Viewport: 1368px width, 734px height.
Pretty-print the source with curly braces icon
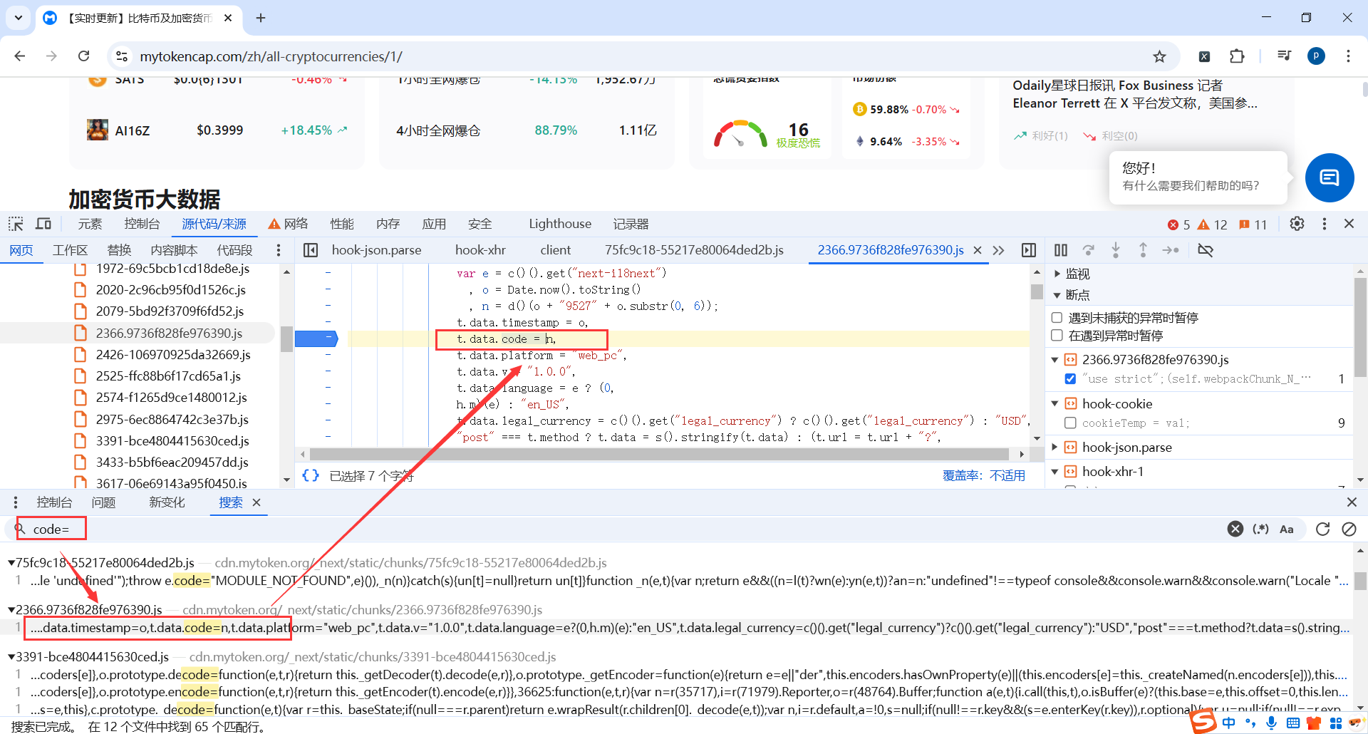point(311,475)
